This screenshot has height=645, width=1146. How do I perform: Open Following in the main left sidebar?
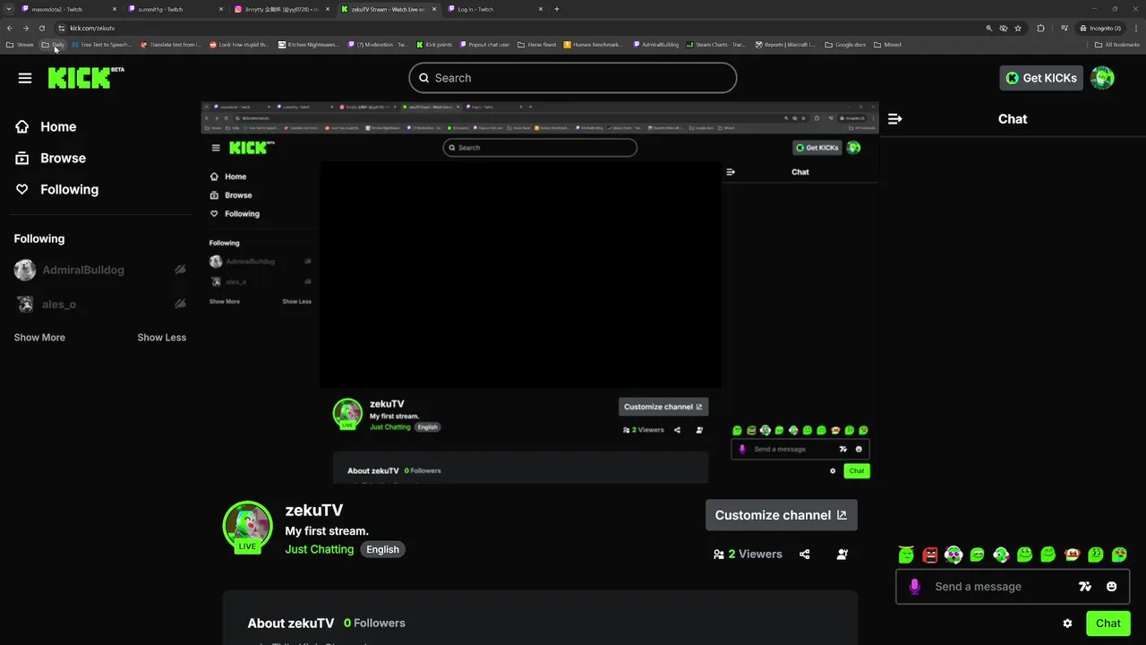pyautogui.click(x=56, y=189)
